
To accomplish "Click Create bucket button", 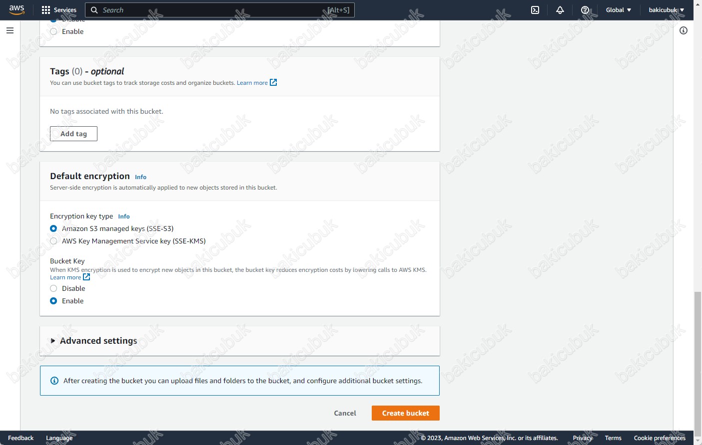I will click(x=406, y=413).
